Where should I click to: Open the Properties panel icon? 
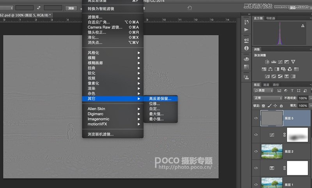(246, 40)
